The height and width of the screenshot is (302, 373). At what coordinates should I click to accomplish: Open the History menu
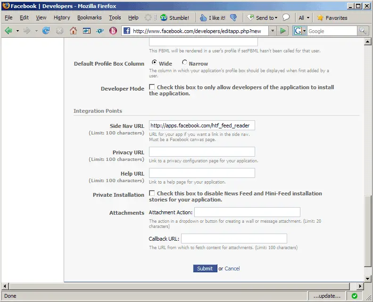point(62,17)
